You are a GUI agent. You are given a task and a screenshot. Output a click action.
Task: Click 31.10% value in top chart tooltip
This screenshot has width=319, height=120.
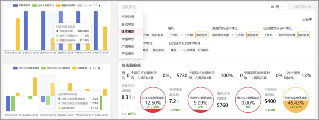(x=84, y=40)
